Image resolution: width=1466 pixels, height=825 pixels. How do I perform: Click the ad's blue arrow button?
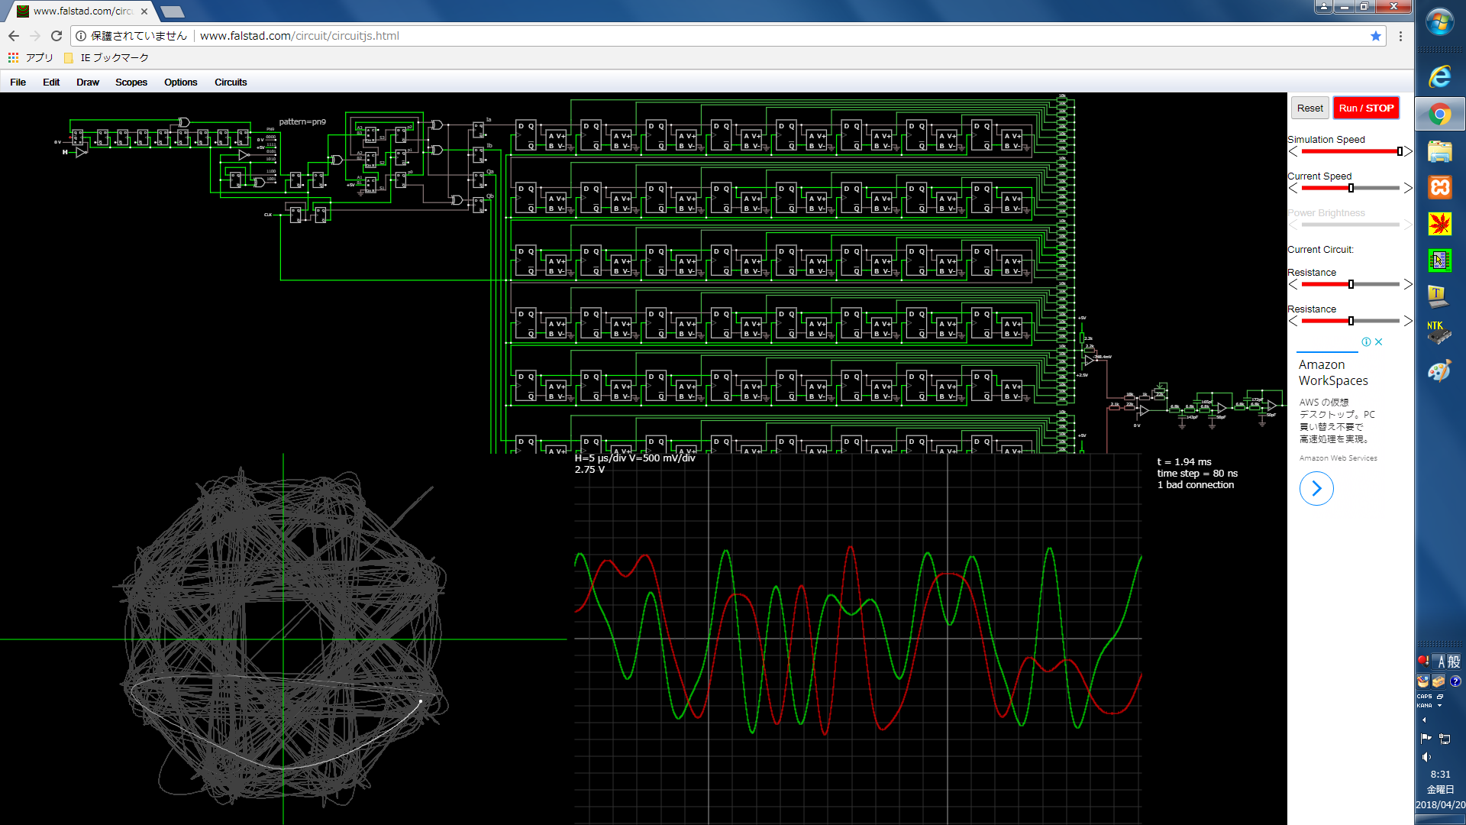(x=1316, y=489)
